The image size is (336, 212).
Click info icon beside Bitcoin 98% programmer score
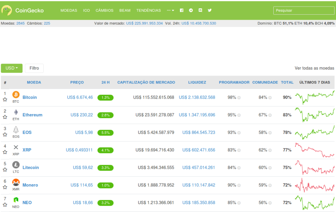click(x=239, y=98)
